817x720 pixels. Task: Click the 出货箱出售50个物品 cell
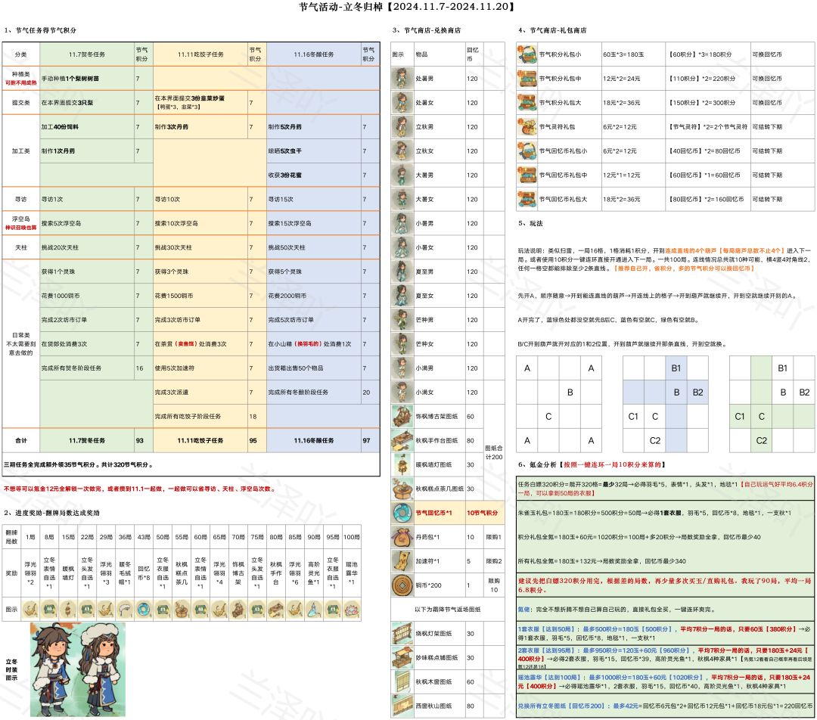pos(314,368)
